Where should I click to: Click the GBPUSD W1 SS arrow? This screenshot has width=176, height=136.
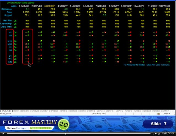(40, 59)
